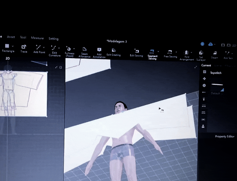Click the blue info icon
Image resolution: width=237 pixels, height=181 pixels.
pyautogui.click(x=202, y=44)
